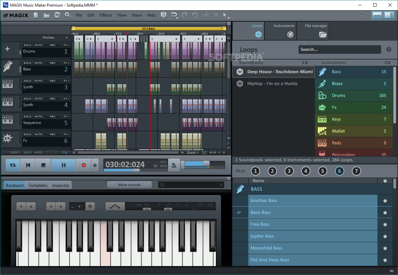Mute the Drums track
The width and height of the screenshot is (398, 275).
[x=38, y=45]
